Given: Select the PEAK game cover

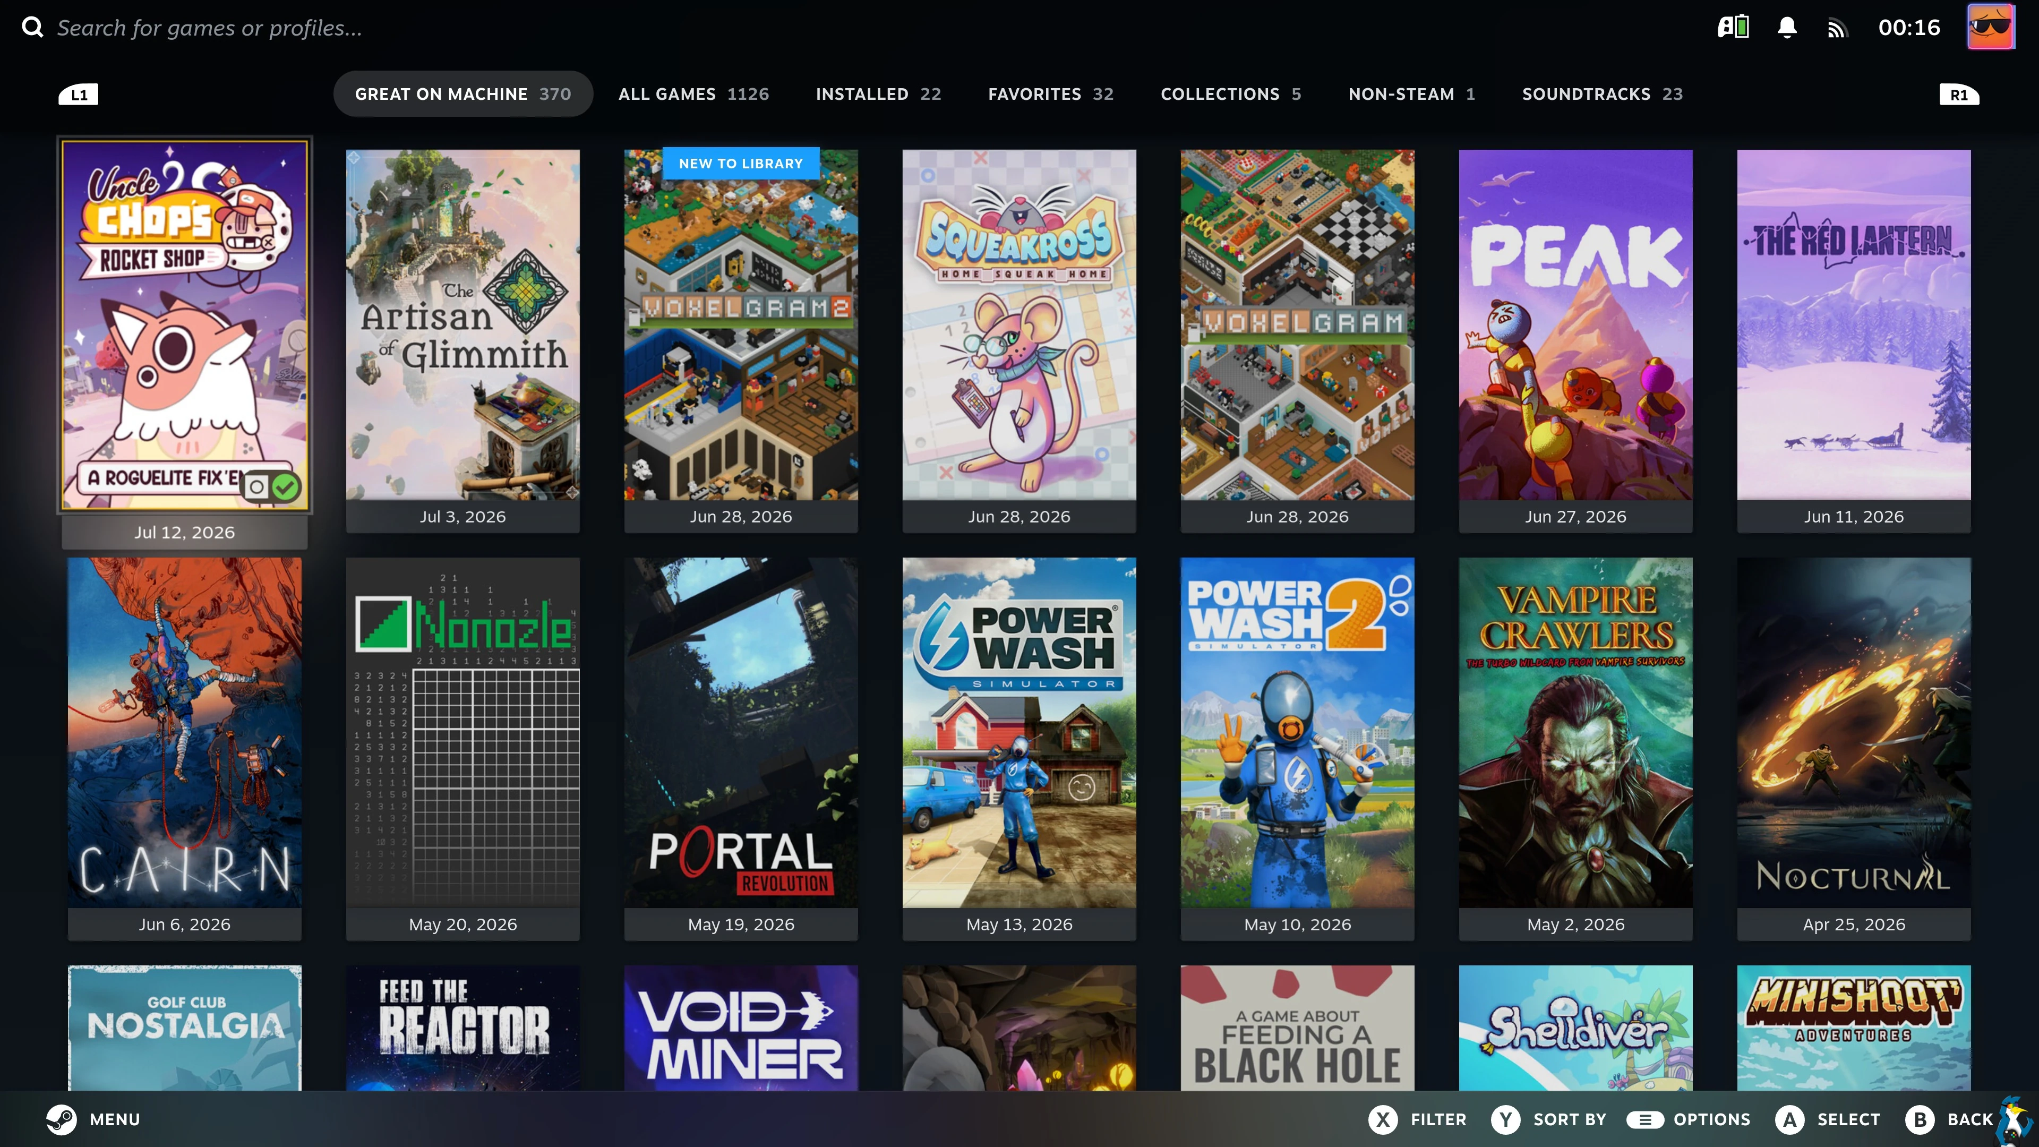Looking at the screenshot, I should pos(1576,324).
